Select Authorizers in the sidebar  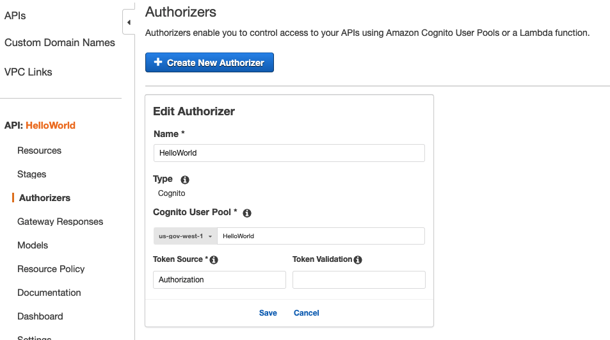click(x=45, y=198)
